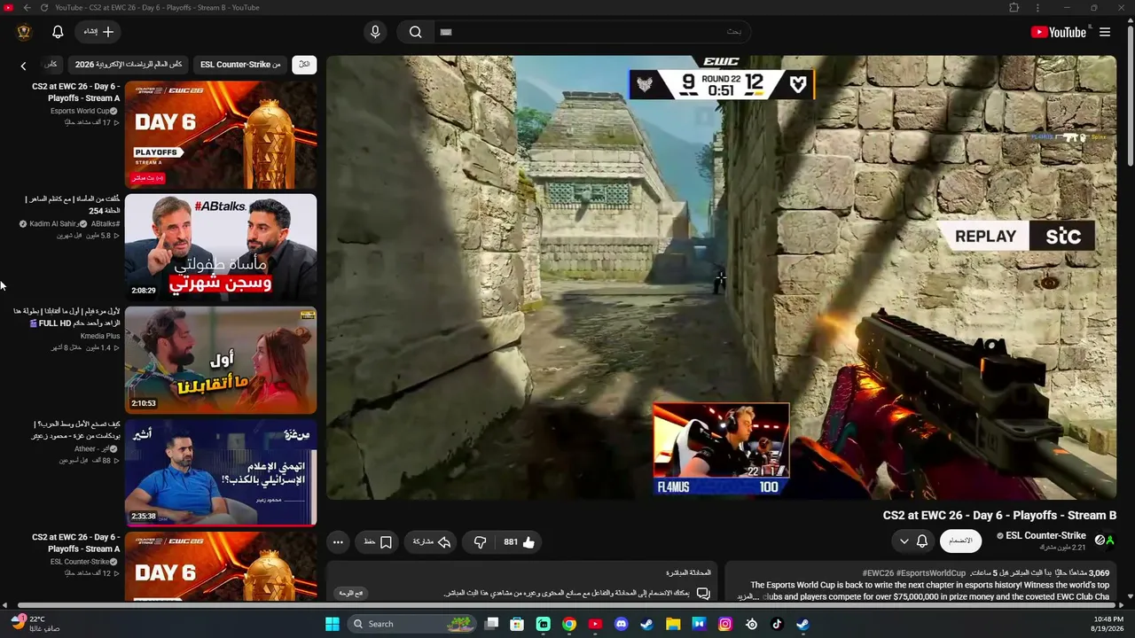Open the Kmedia Plus channel name

click(100, 337)
